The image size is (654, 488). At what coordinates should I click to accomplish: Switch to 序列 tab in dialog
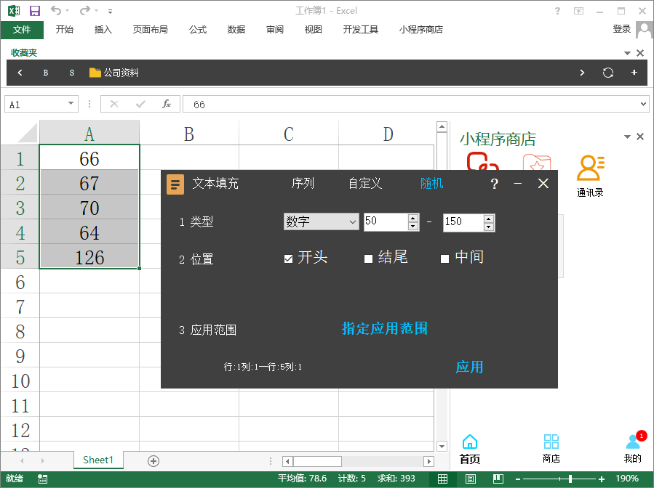coord(303,183)
